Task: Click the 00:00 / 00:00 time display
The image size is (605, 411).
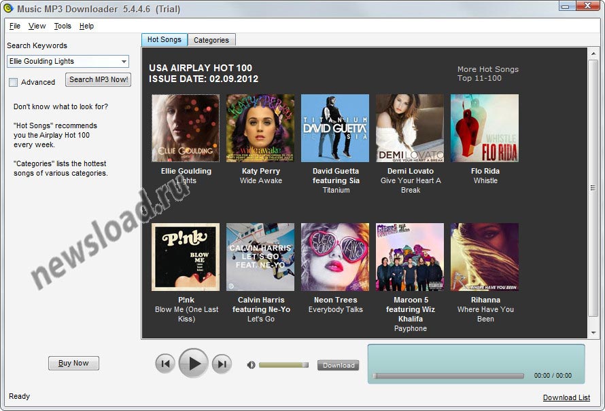Action: point(553,376)
